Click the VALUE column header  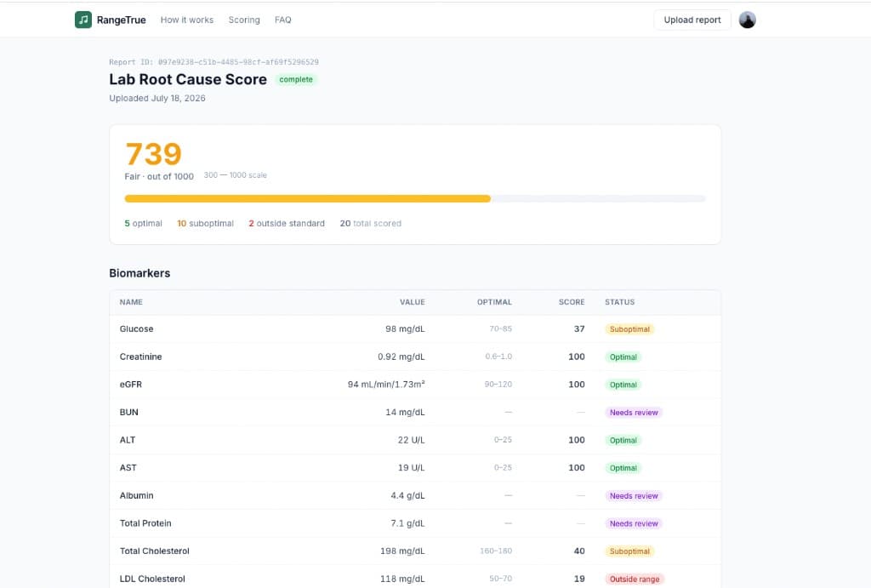coord(413,302)
